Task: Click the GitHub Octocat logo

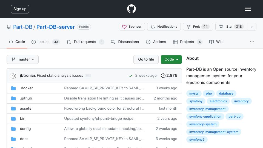Action: pos(131,9)
